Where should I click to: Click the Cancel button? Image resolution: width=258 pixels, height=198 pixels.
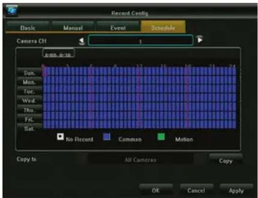pos(196,190)
